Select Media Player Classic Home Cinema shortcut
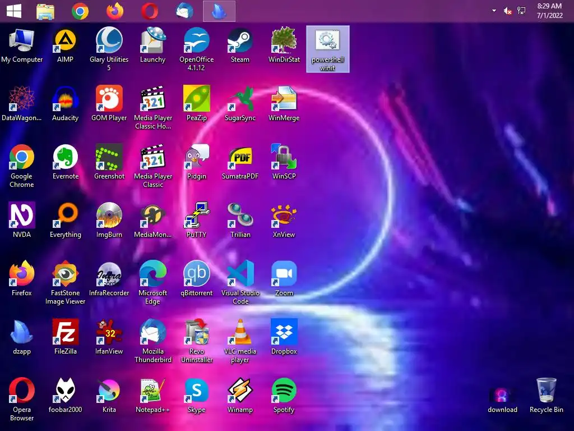Viewport: 574px width, 431px height. [x=153, y=108]
